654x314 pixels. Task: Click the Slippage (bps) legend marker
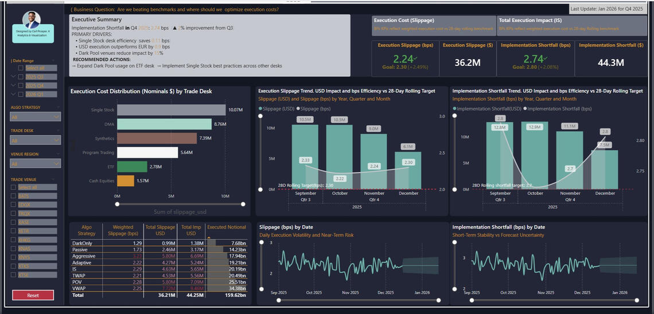(298, 108)
